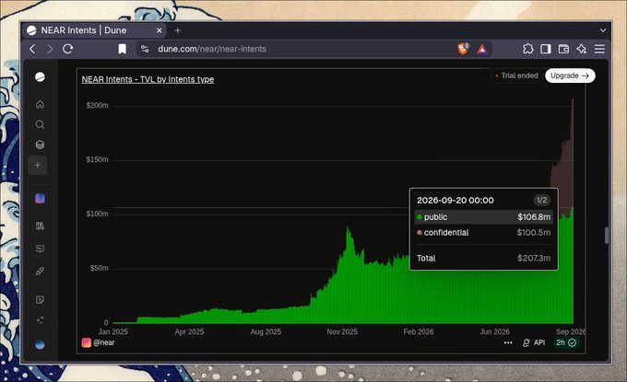Open browser extensions puzzle icon
The width and height of the screenshot is (627, 382).
click(x=527, y=49)
